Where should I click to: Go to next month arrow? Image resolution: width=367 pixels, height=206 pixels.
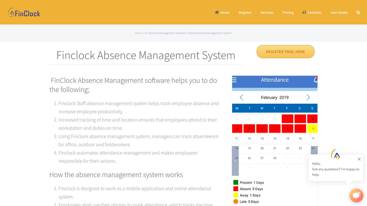pyautogui.click(x=308, y=97)
